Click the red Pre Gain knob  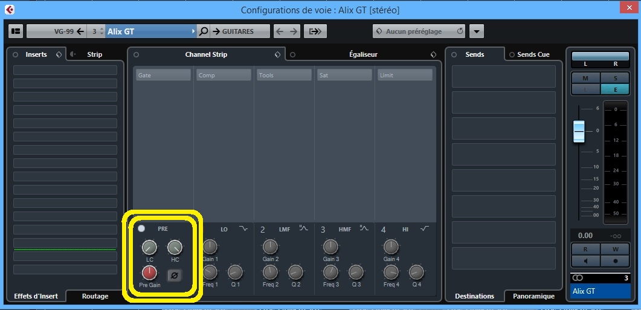coord(149,273)
